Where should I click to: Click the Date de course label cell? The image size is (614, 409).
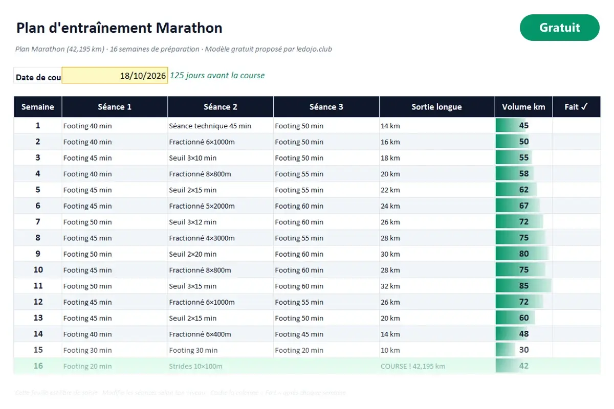click(x=38, y=77)
